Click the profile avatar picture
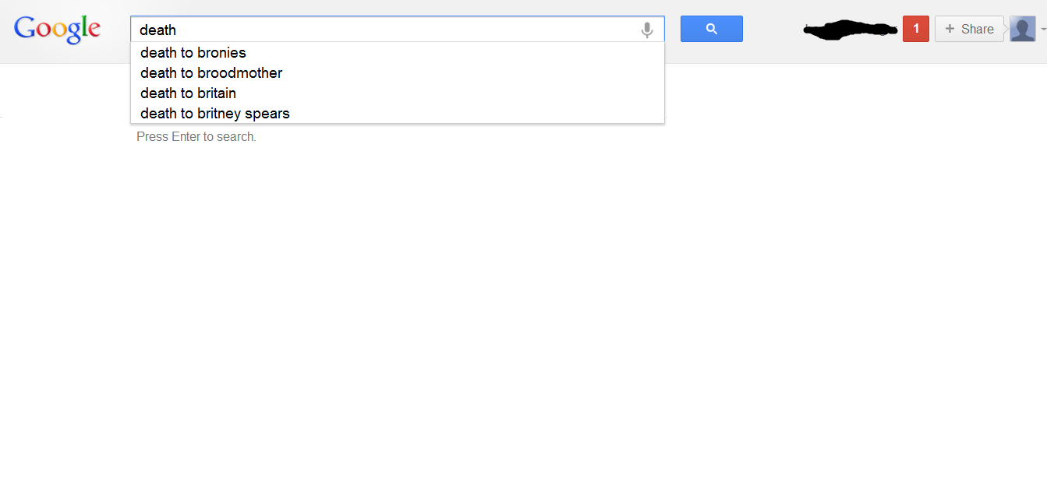The width and height of the screenshot is (1047, 482). 1021,29
